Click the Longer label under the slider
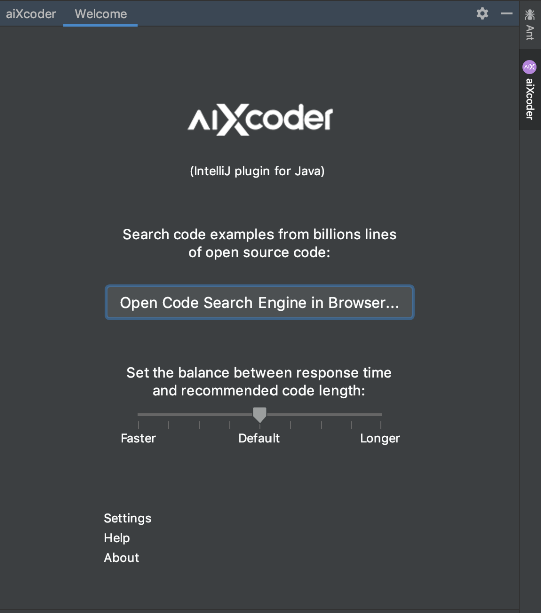Screen dimensions: 541x613 (x=380, y=438)
